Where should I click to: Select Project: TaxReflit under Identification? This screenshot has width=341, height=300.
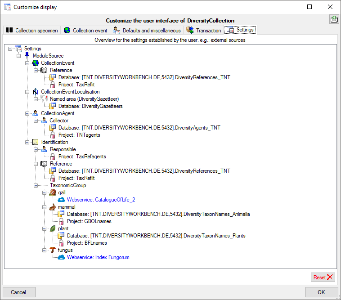click(x=76, y=178)
